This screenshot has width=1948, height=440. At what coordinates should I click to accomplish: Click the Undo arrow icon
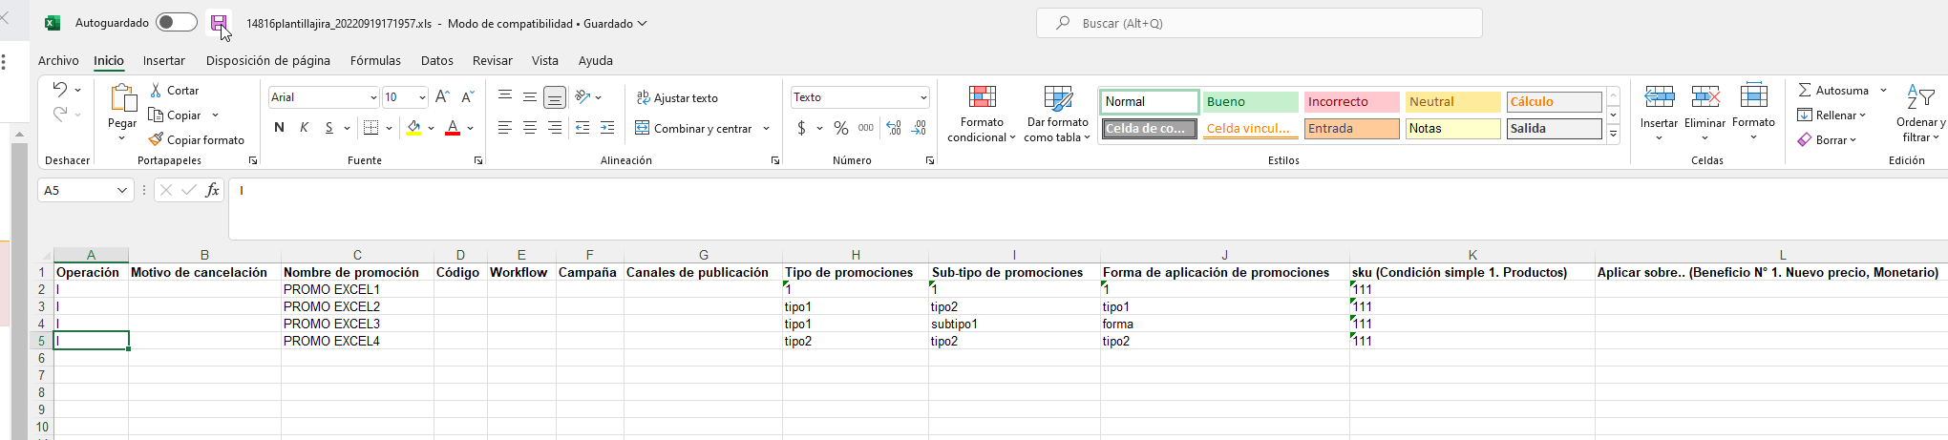click(x=60, y=90)
